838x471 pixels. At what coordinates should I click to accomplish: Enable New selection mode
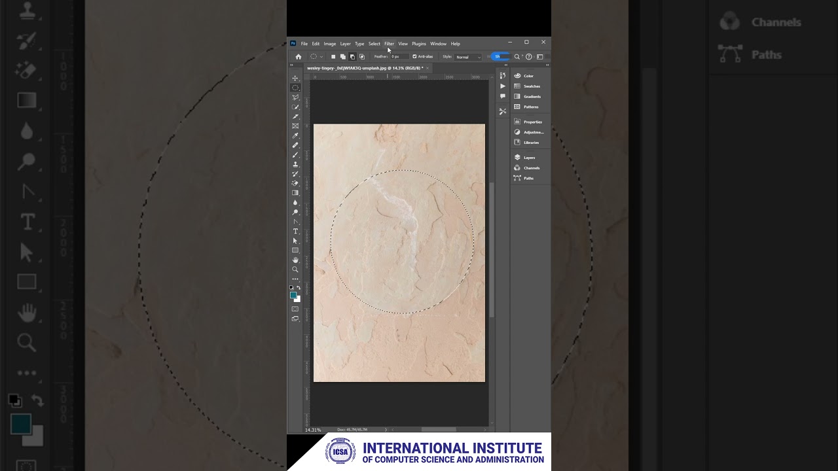pyautogui.click(x=333, y=57)
